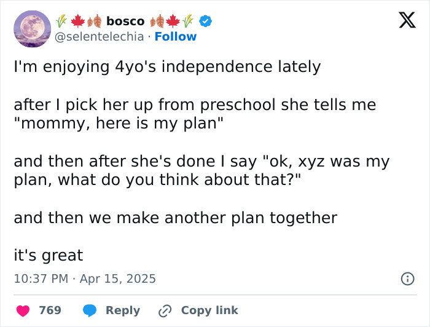The image size is (430, 327).
Task: Click the X logo icon
Action: click(x=407, y=20)
